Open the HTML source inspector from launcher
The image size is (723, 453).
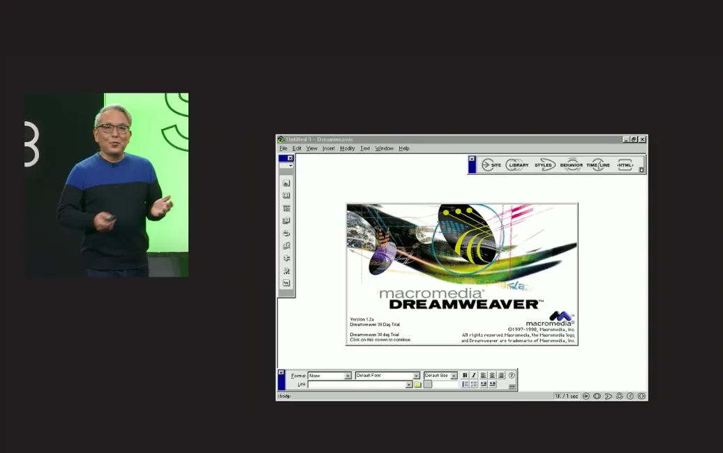[625, 164]
